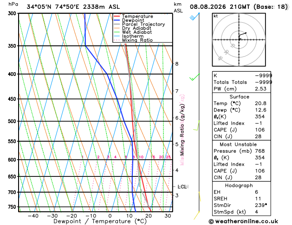Click the yellow wind barb at the surface level

[x=197, y=215]
